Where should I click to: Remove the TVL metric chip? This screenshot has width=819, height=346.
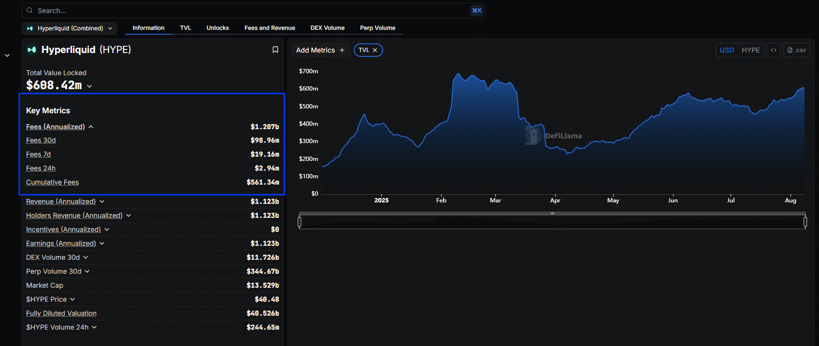(375, 50)
